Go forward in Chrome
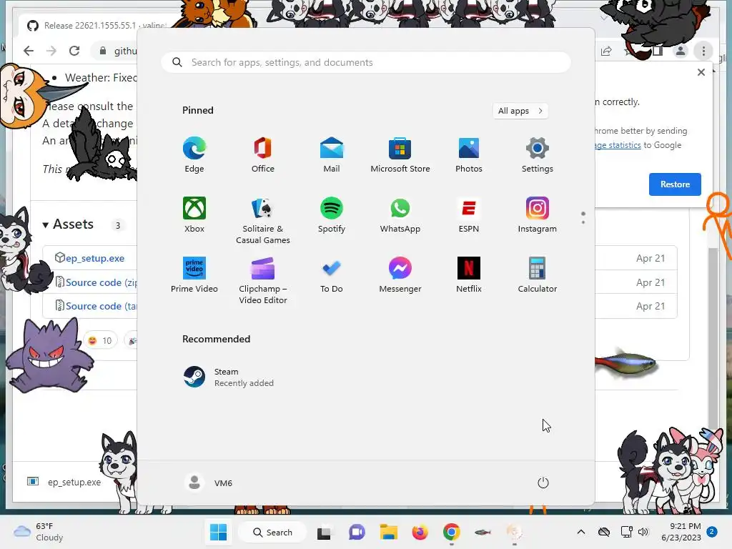 [51, 51]
